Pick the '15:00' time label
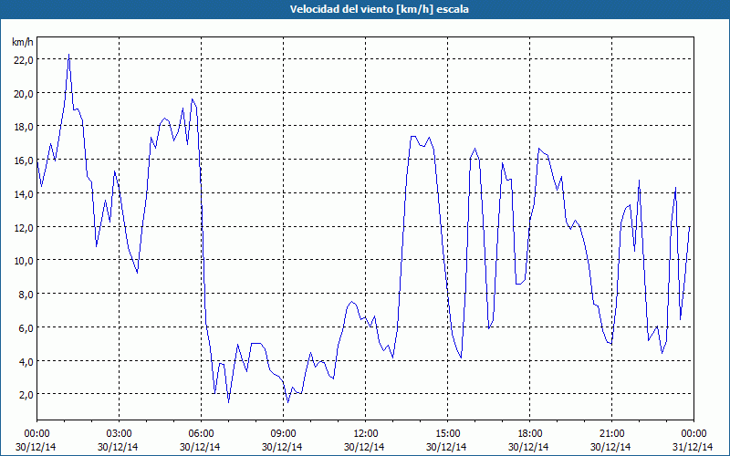The height and width of the screenshot is (456, 730). 447,434
